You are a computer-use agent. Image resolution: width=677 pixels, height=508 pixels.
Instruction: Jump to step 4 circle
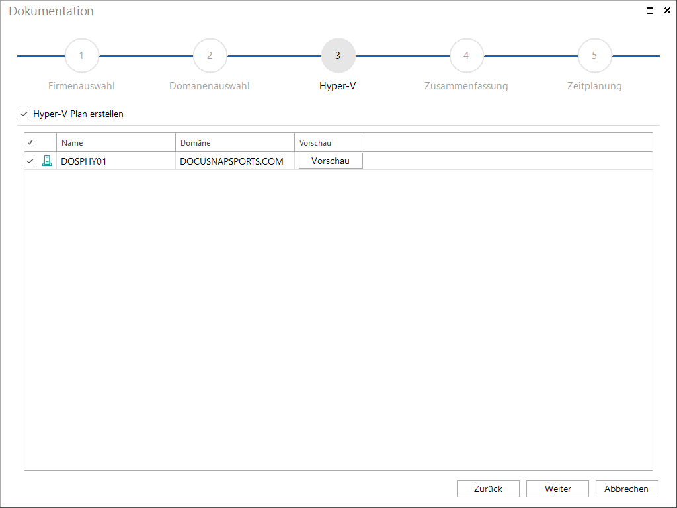pos(466,56)
